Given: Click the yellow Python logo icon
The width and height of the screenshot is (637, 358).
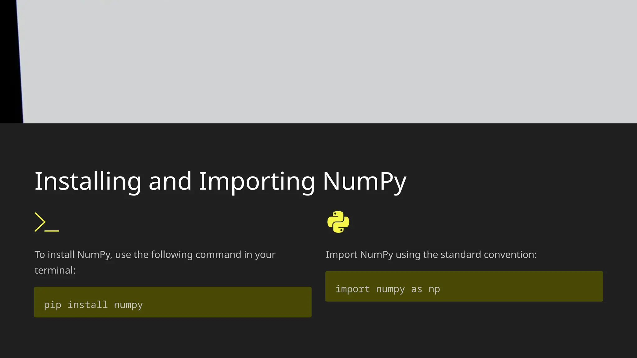Looking at the screenshot, I should (x=338, y=222).
